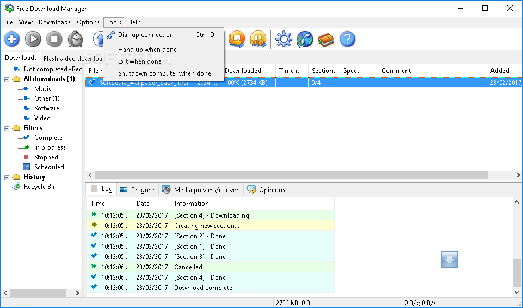
Task: Select the Download complete log entry
Action: (x=211, y=288)
